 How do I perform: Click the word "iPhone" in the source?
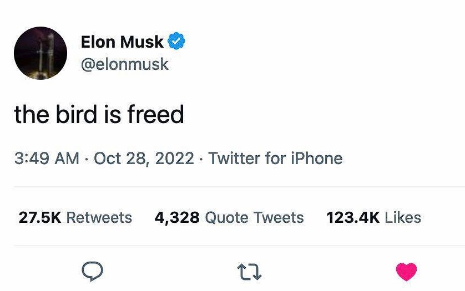[x=317, y=159]
